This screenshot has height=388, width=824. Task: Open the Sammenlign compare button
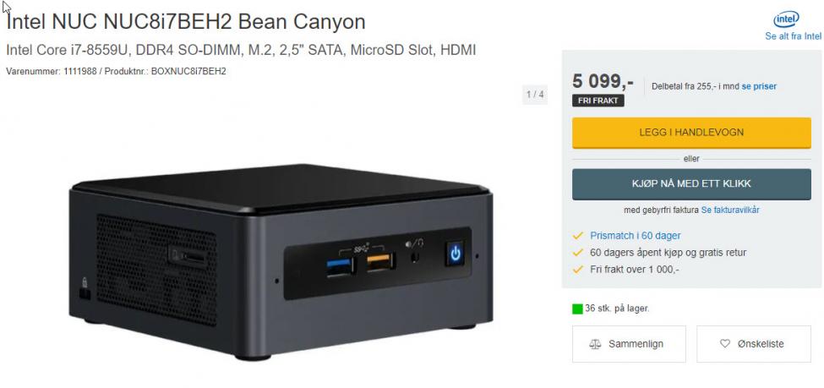(x=629, y=344)
